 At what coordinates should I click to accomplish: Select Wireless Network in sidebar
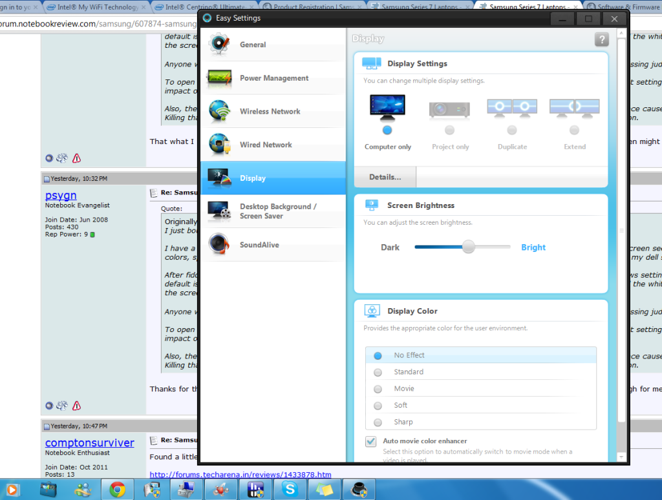273,111
